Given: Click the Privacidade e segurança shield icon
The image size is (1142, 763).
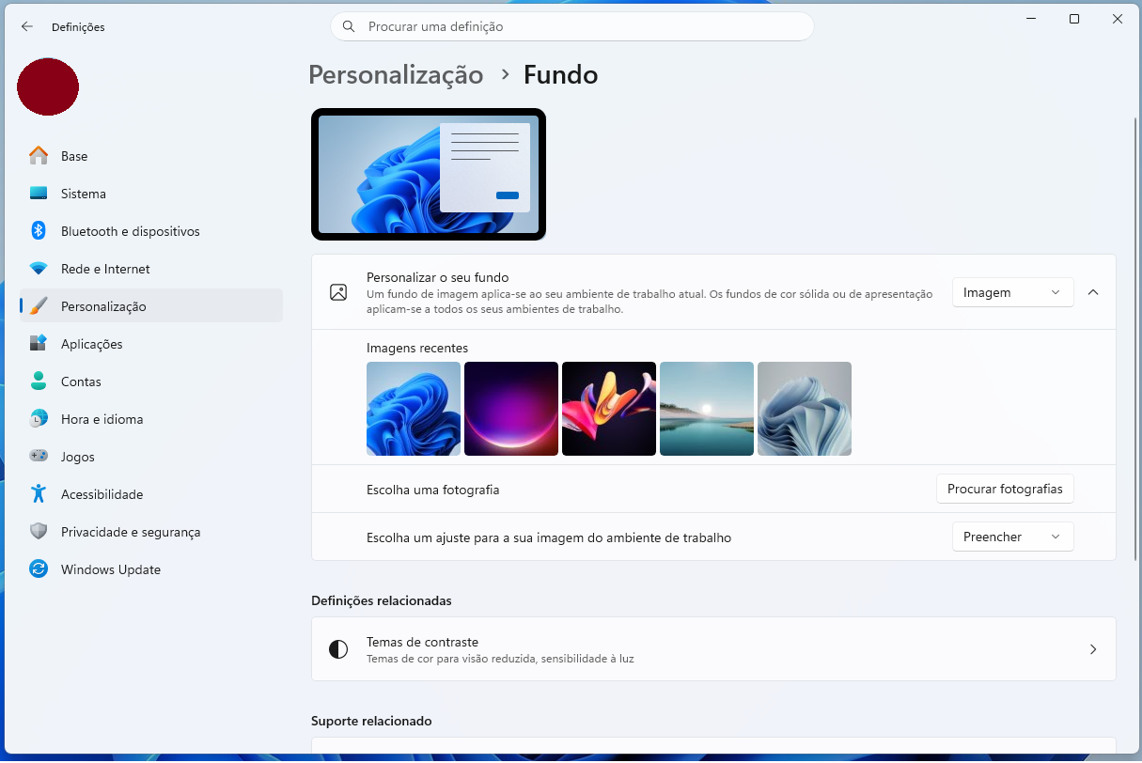Looking at the screenshot, I should tap(39, 532).
